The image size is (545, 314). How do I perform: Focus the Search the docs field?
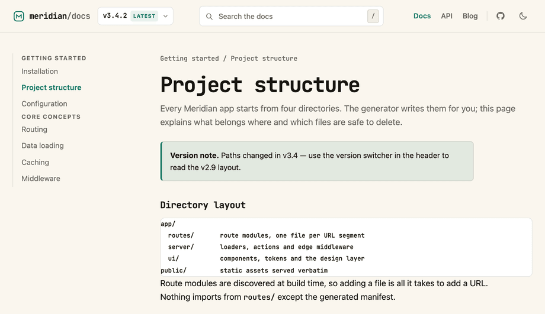[291, 16]
